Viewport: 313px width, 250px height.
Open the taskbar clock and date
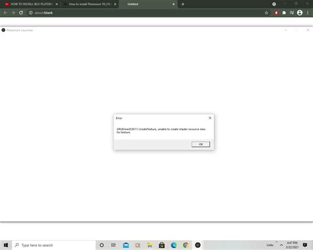(292, 245)
